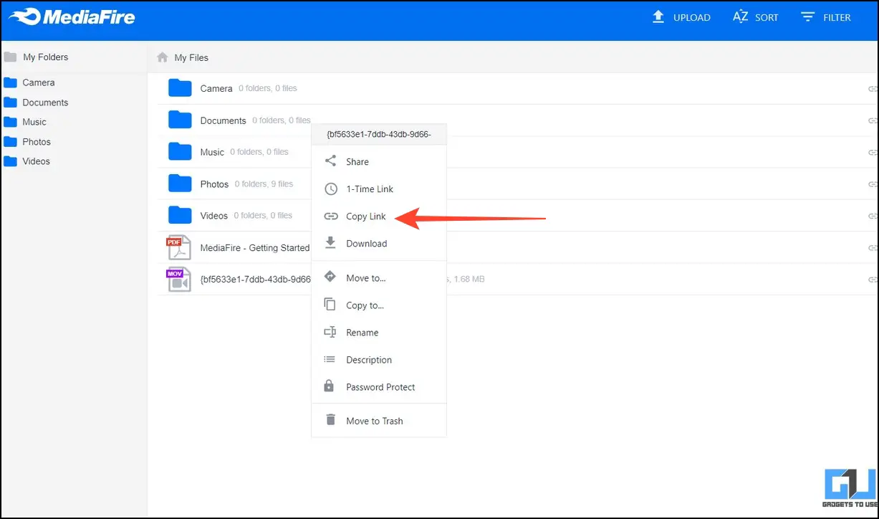Image resolution: width=879 pixels, height=519 pixels.
Task: Click the PDF file icon
Action: [x=178, y=247]
